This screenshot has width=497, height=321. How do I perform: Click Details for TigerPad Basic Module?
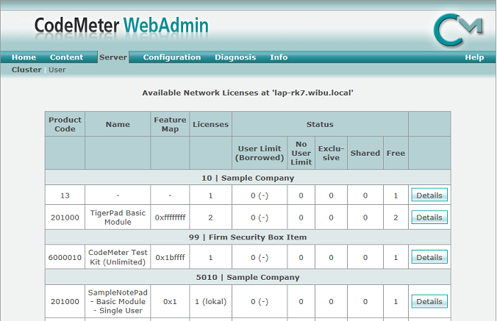point(429,217)
